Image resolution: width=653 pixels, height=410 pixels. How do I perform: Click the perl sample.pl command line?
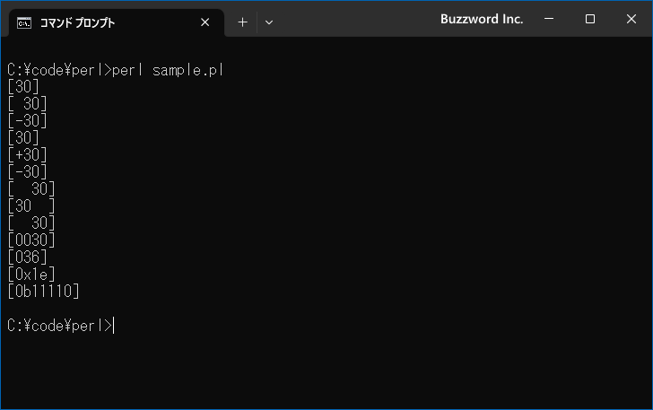point(116,70)
